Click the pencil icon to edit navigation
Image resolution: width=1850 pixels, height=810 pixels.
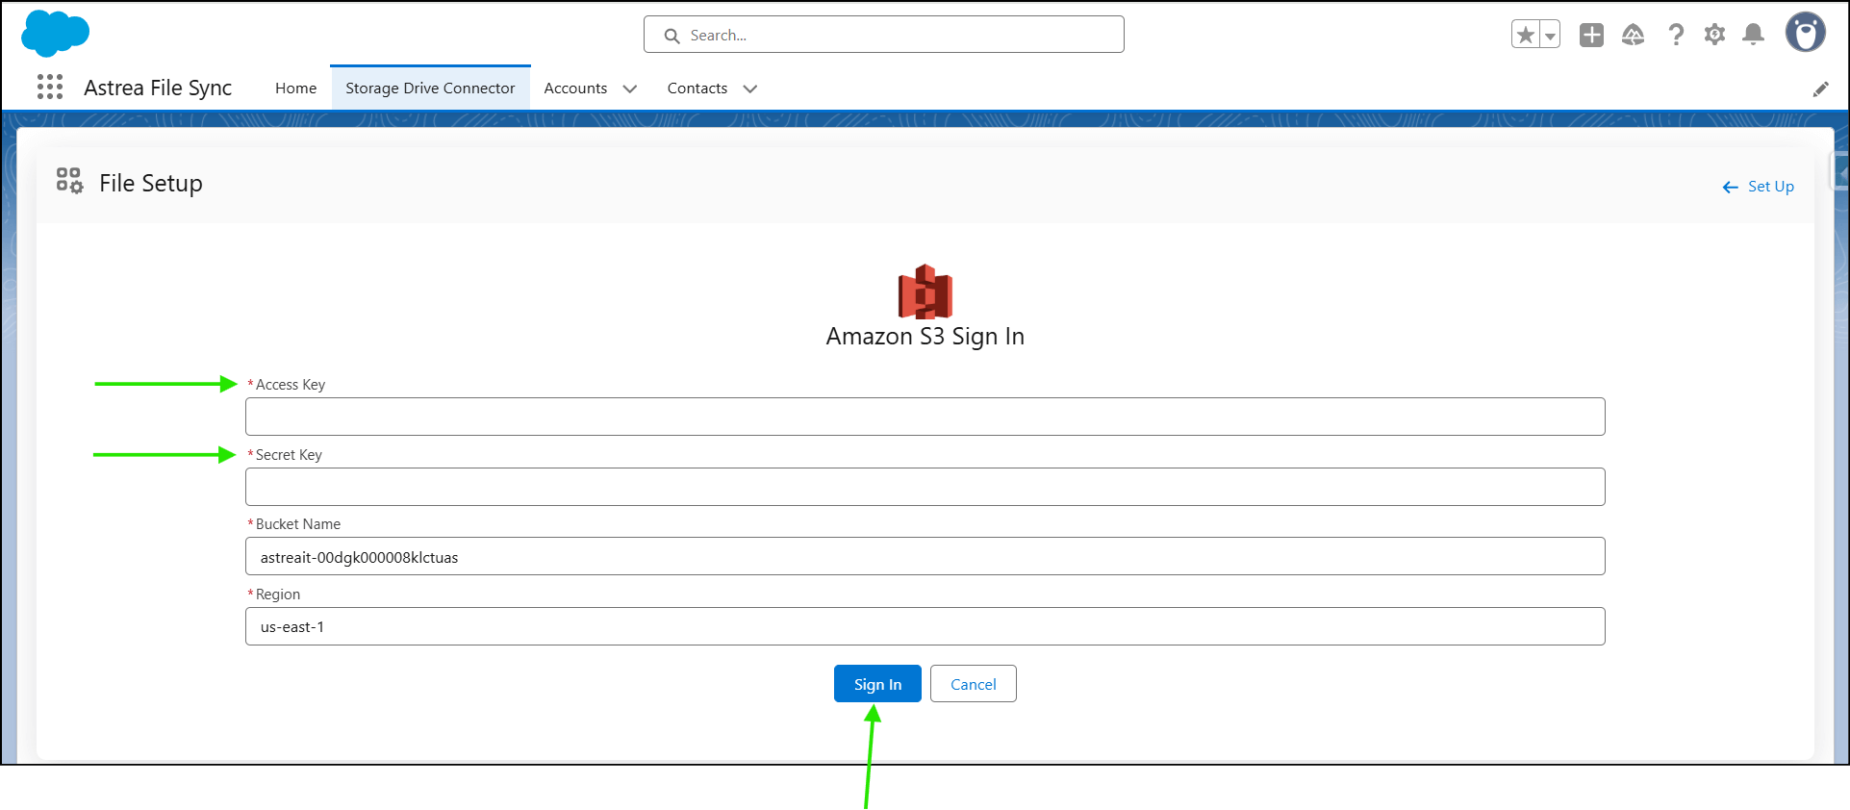click(x=1820, y=89)
